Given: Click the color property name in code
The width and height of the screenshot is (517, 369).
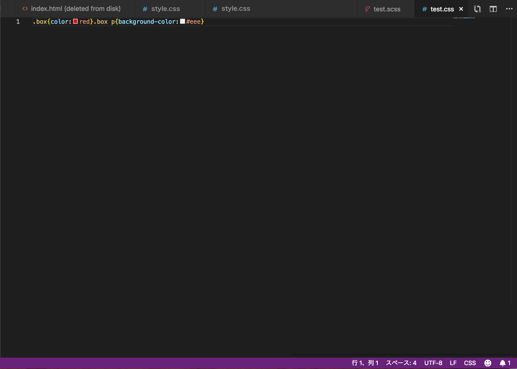Looking at the screenshot, I should coord(59,22).
